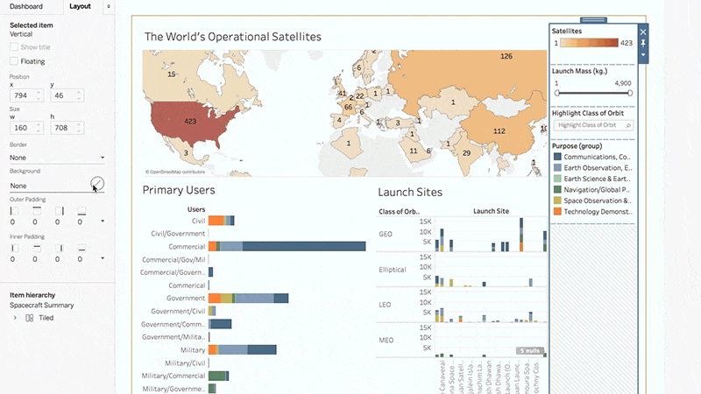
Task: Enable the Floating checkbox
Action: click(14, 61)
